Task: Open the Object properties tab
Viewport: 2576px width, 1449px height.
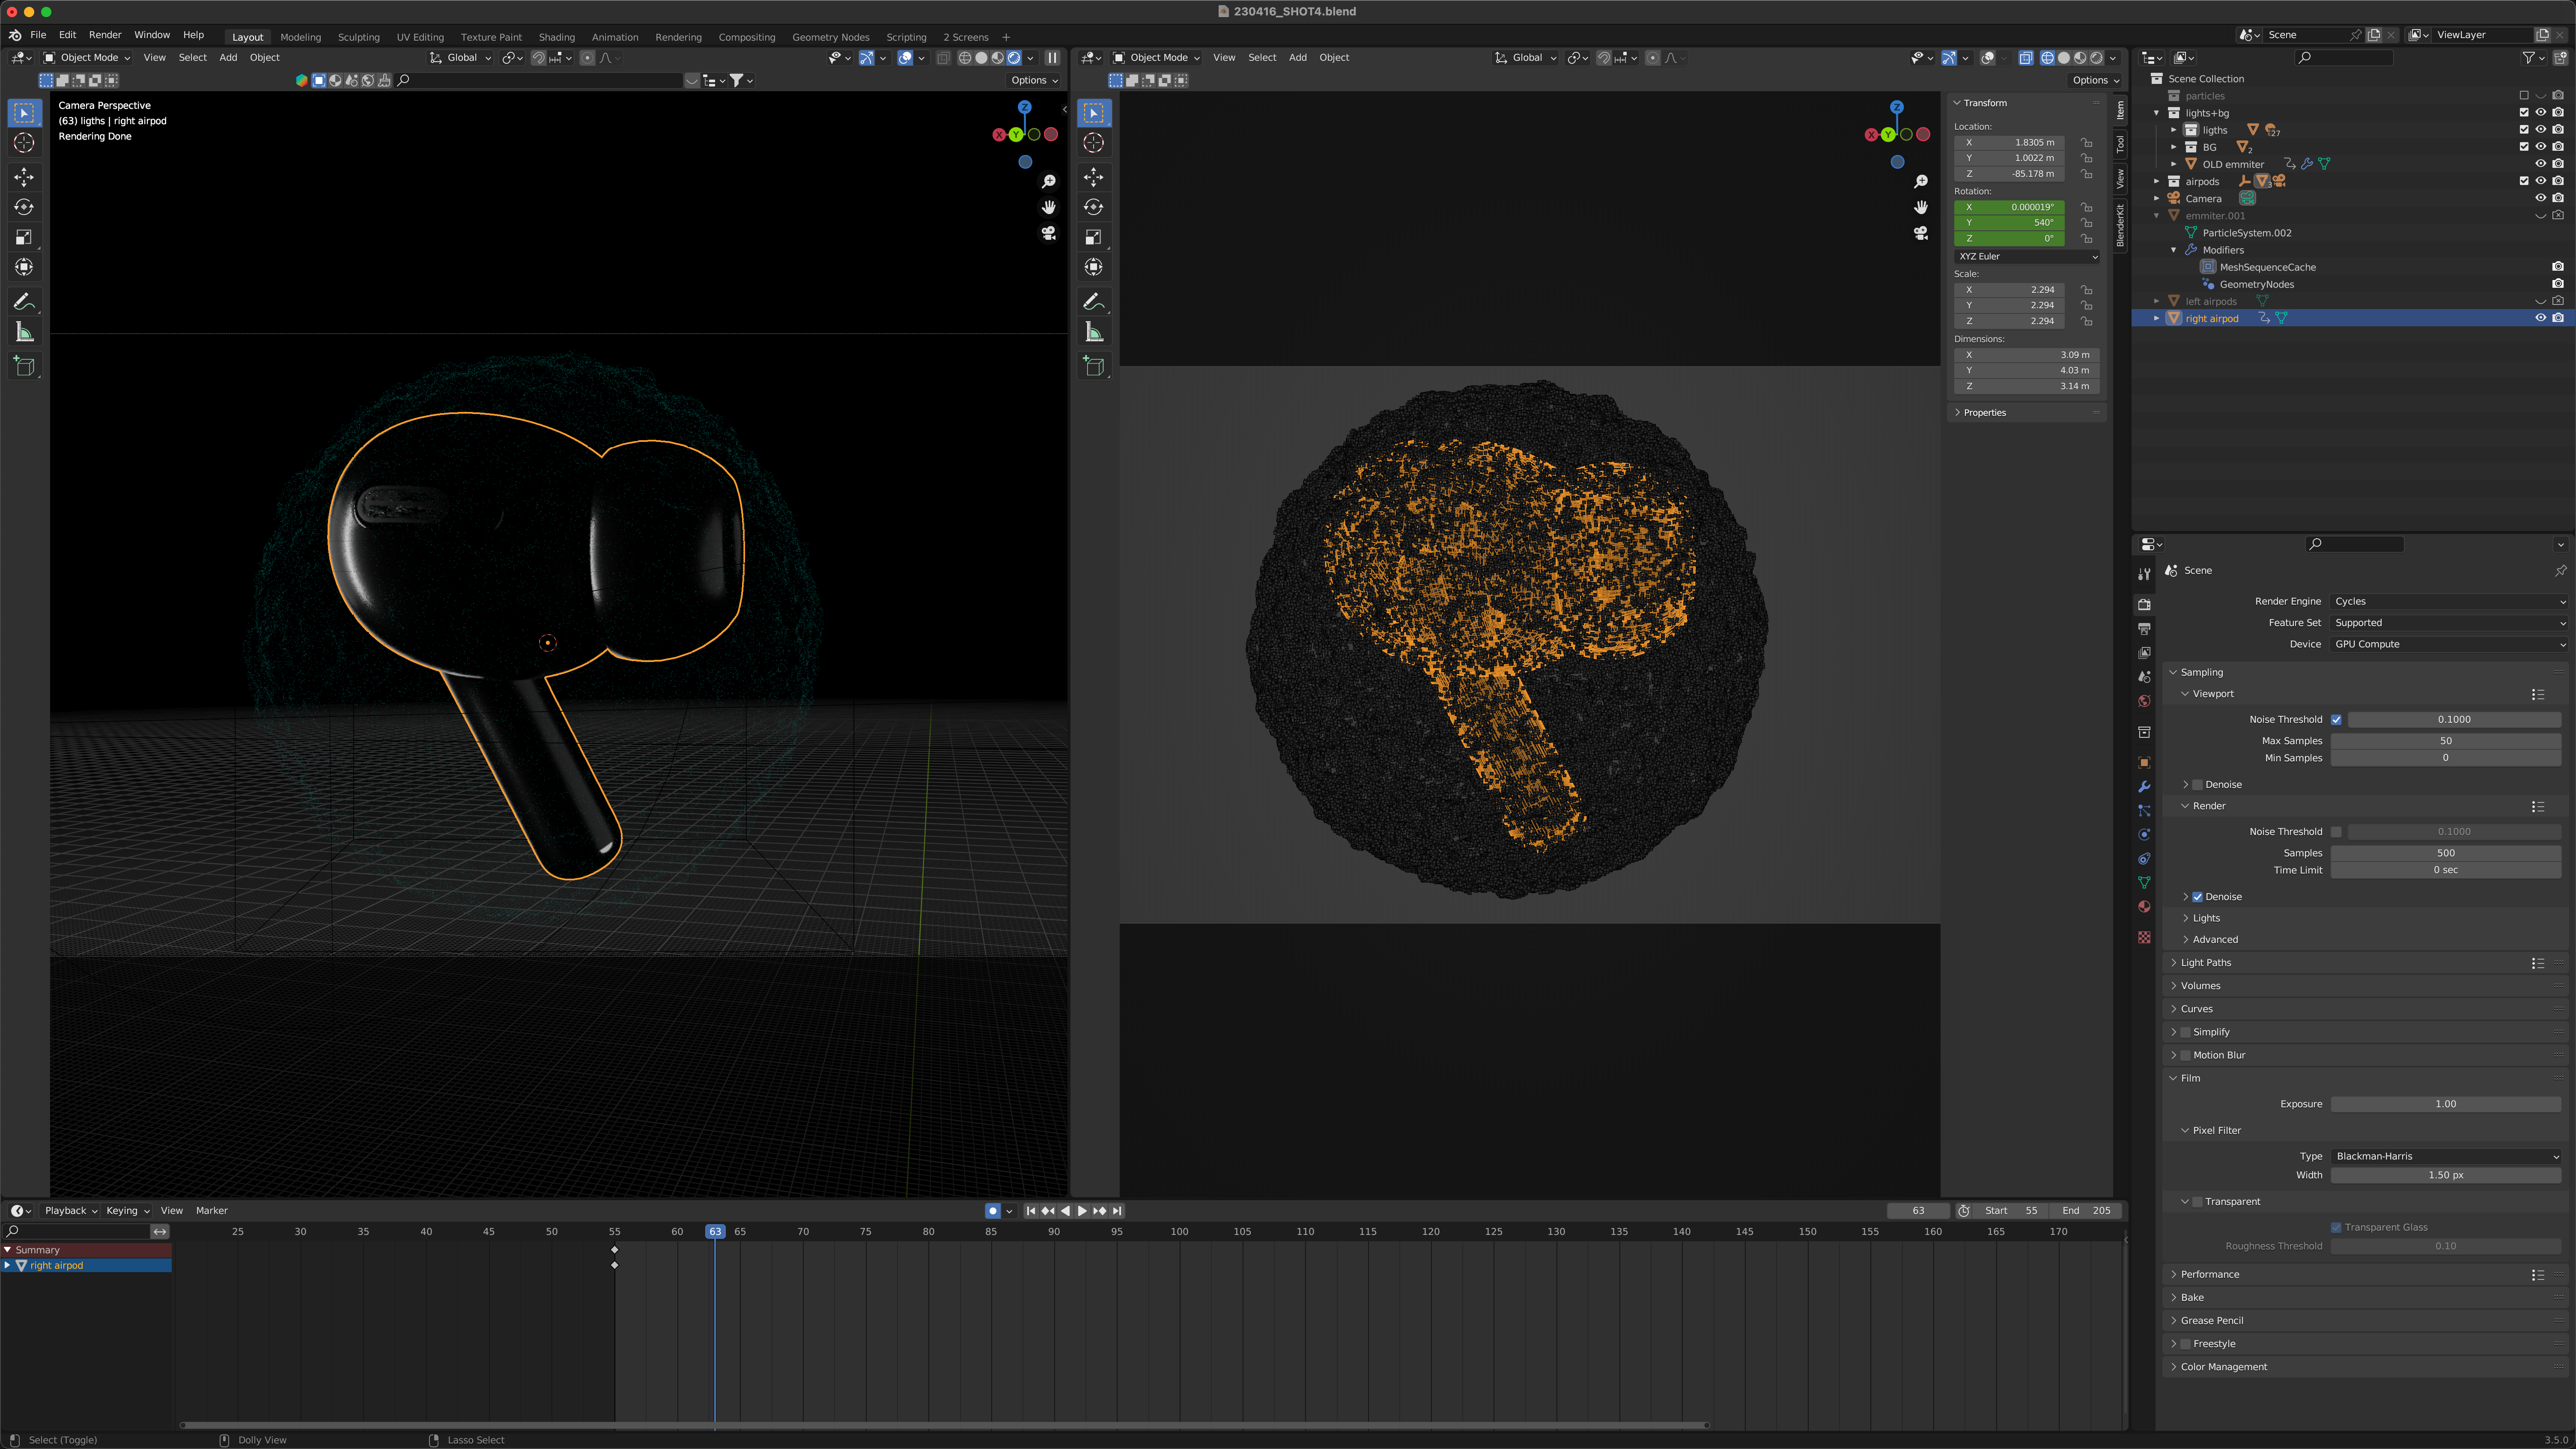Action: pyautogui.click(x=2144, y=762)
